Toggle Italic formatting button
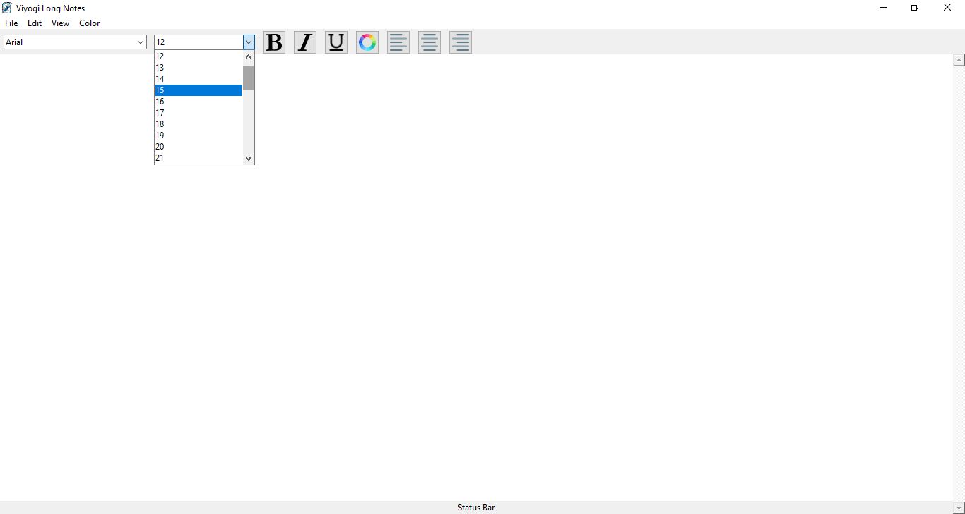Viewport: 965px width, 514px height. point(305,42)
